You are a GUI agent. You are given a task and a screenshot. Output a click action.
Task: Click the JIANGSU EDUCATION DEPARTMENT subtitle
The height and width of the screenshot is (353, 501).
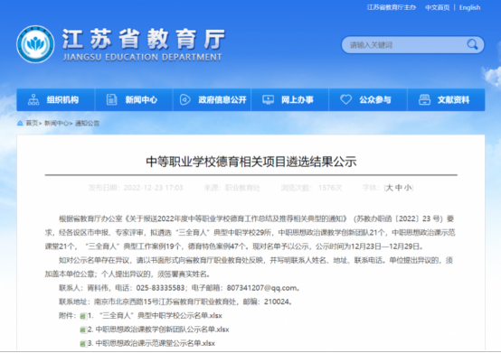[x=143, y=58]
